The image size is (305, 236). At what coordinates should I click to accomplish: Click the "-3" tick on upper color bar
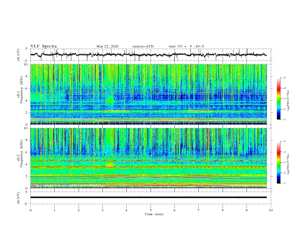click(284, 78)
